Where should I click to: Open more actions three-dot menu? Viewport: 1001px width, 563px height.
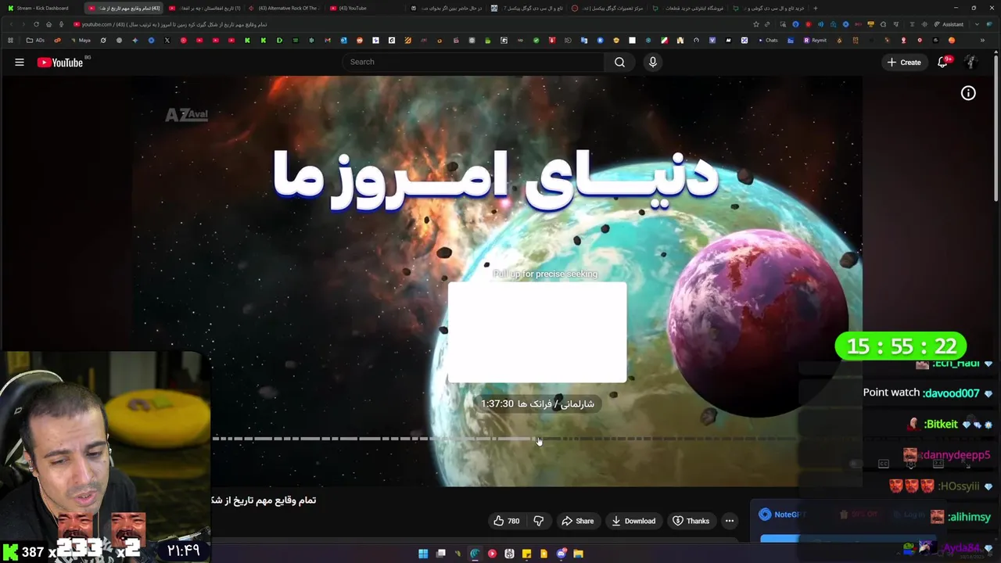(730, 521)
